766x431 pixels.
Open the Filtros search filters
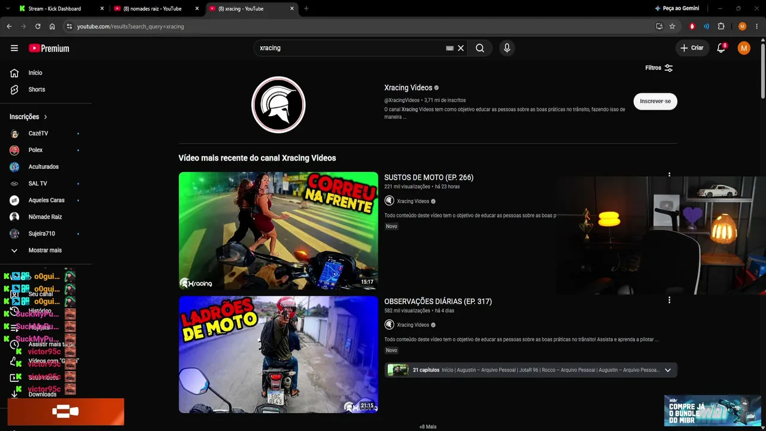click(x=659, y=68)
